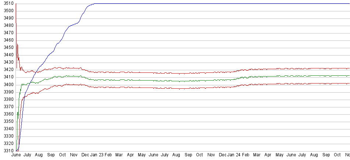Click the blue line's flat plateau at 3510
The image size is (350, 160).
click(x=221, y=4)
